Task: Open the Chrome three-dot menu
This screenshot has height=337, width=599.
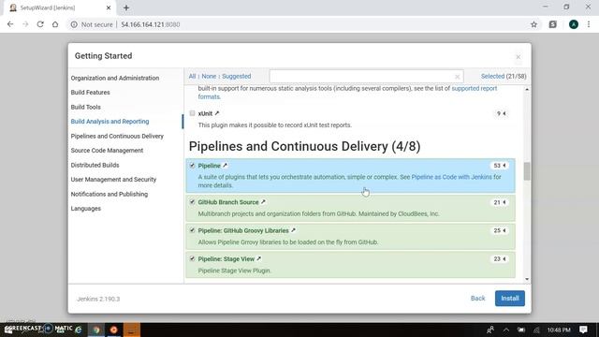Action: (589, 24)
